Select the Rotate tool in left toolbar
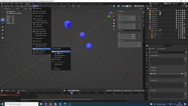 tap(3, 23)
